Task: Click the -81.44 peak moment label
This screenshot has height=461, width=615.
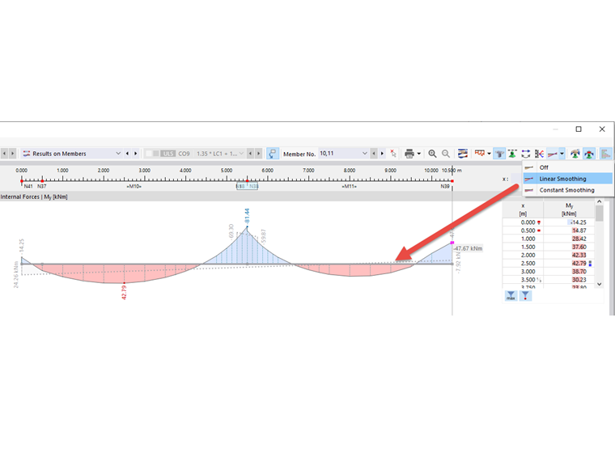Action: click(247, 216)
